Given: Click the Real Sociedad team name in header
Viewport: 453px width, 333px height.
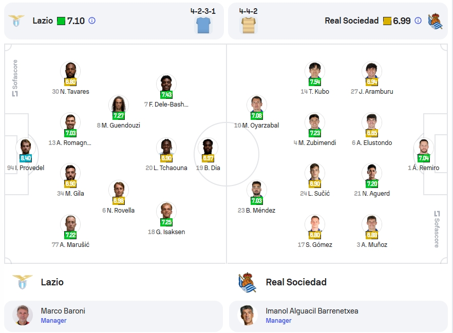Looking at the screenshot, I should point(352,20).
